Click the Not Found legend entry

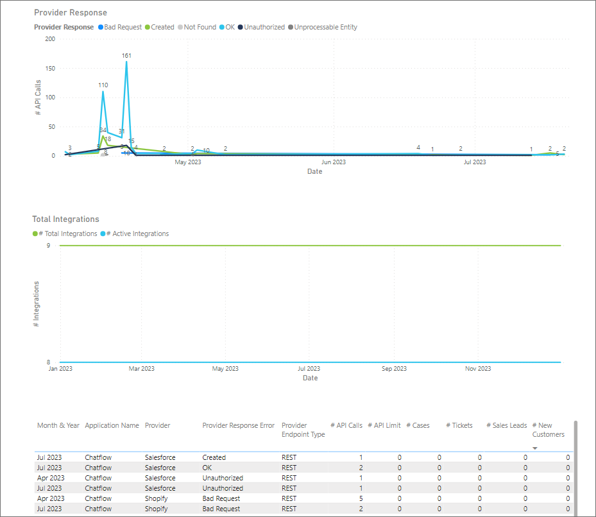click(199, 28)
